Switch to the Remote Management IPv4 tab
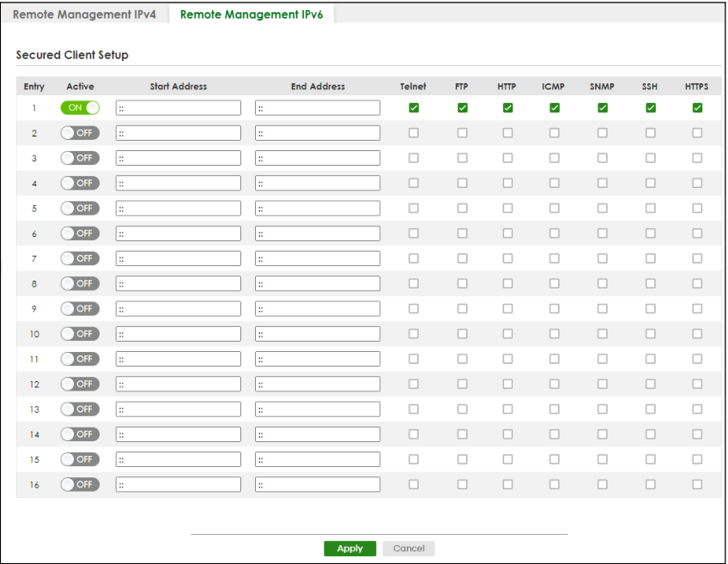The width and height of the screenshot is (728, 564). [x=84, y=15]
